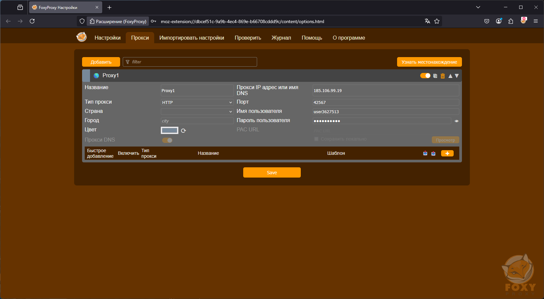Click the Расширение (FoxyProxy) identity badge

click(x=118, y=21)
